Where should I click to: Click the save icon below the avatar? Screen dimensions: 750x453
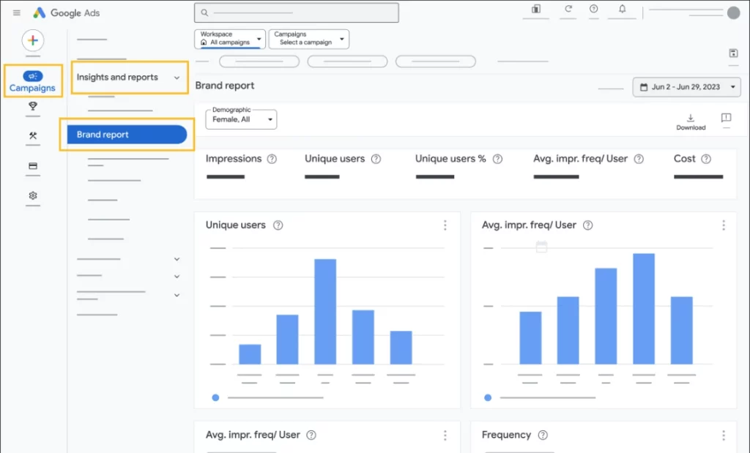point(733,53)
